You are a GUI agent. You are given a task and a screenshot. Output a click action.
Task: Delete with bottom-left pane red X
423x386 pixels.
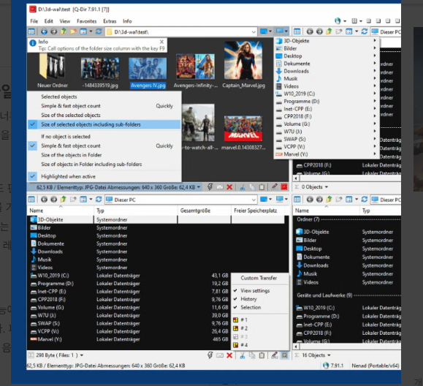coord(229,355)
